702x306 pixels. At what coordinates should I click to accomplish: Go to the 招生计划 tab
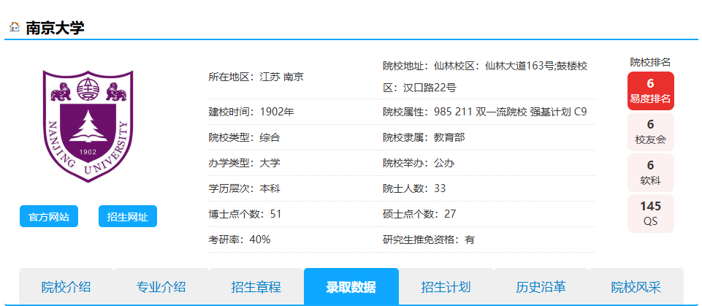click(x=446, y=287)
